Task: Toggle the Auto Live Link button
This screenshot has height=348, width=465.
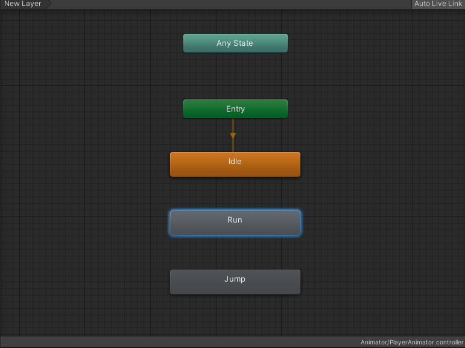Action: tap(438, 4)
